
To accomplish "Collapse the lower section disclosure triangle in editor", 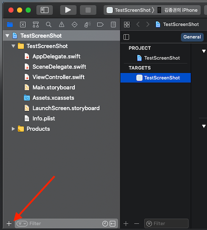I will [x=204, y=126].
